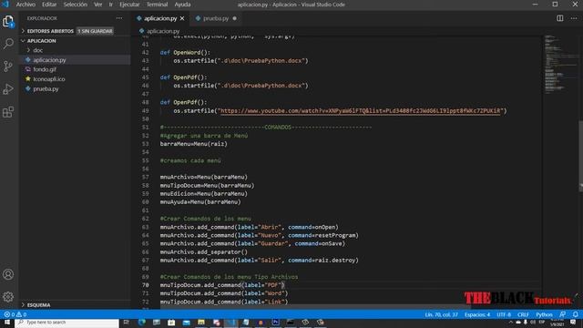This screenshot has width=583, height=328.
Task: Click the editor horizontal scrollbar
Action: 315,307
